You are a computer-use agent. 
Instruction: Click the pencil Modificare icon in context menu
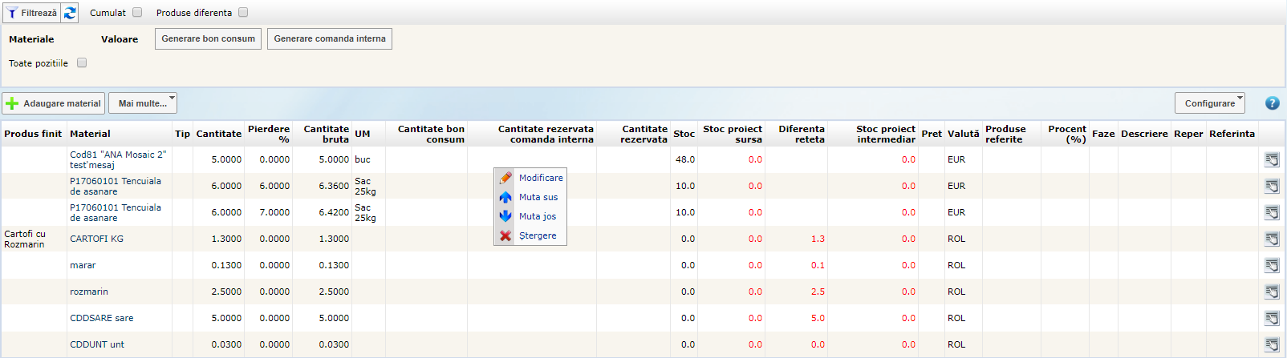click(505, 178)
